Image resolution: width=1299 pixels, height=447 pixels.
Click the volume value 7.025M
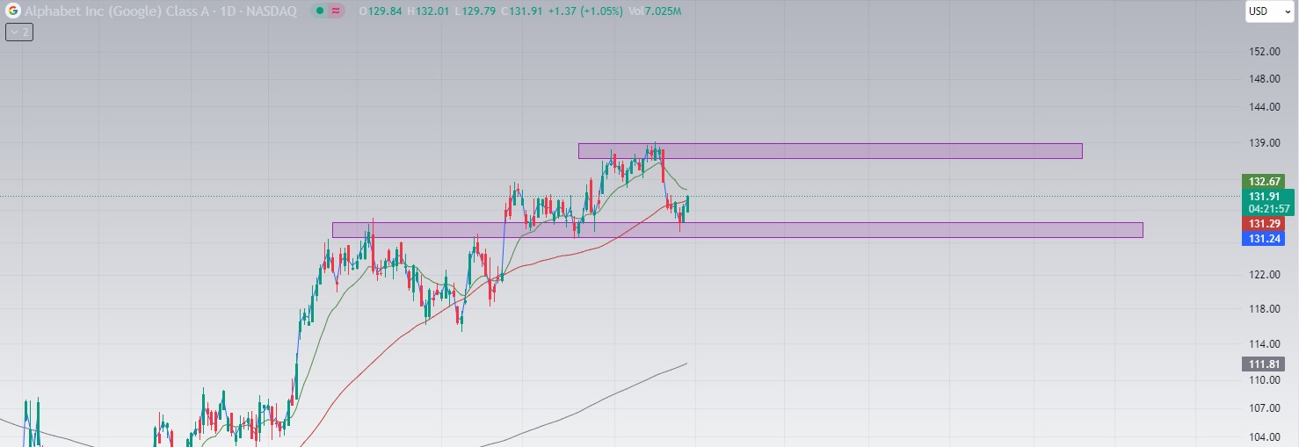click(664, 11)
